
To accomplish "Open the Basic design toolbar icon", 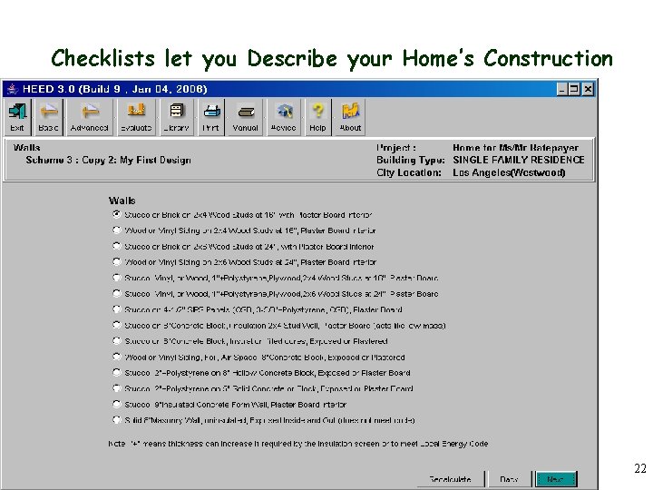I will click(x=48, y=117).
